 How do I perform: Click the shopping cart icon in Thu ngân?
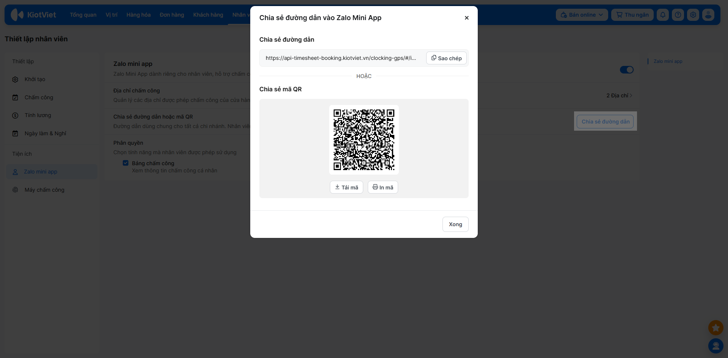pyautogui.click(x=620, y=15)
